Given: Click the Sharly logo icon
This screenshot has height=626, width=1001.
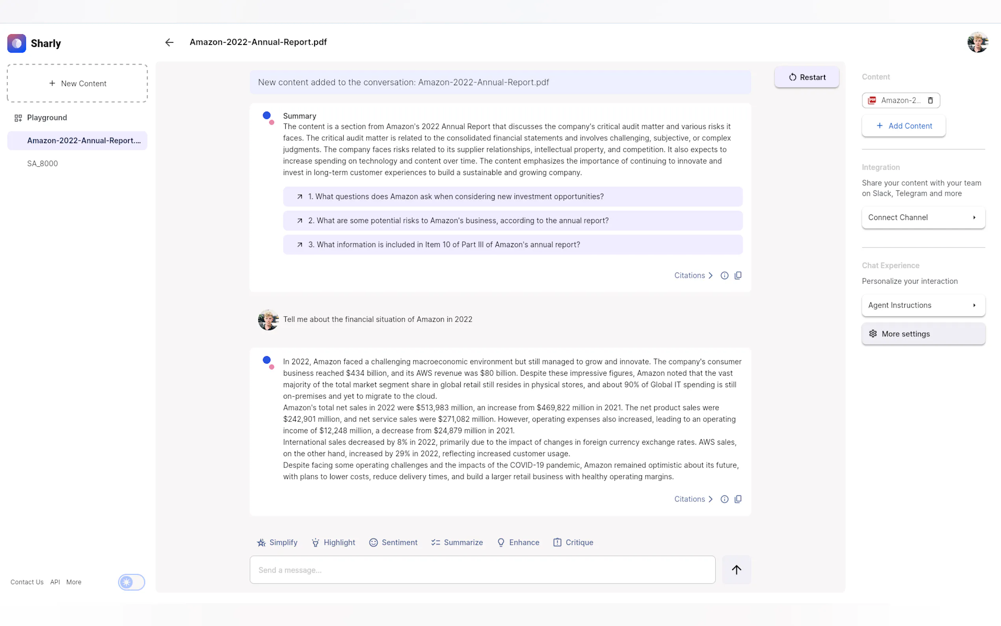Looking at the screenshot, I should [x=17, y=43].
